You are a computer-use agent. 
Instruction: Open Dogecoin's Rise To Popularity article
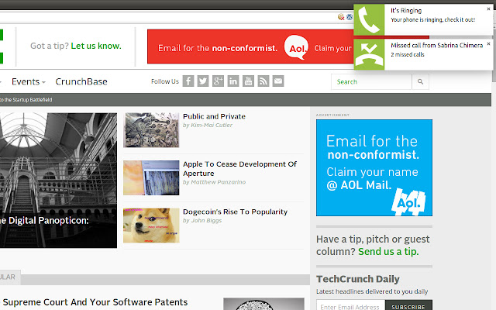[235, 212]
